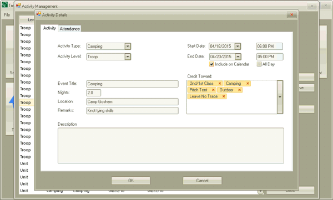Close the Activity Details dialog
This screenshot has height=200, width=333.
[x=291, y=14]
